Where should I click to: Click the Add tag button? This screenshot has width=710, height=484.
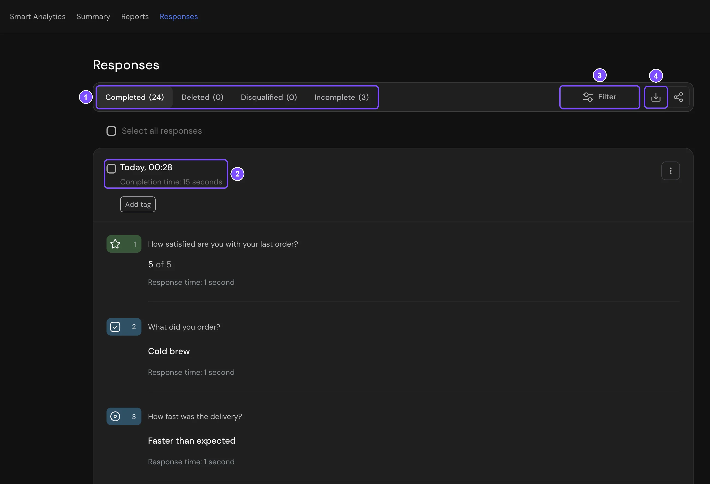coord(138,204)
